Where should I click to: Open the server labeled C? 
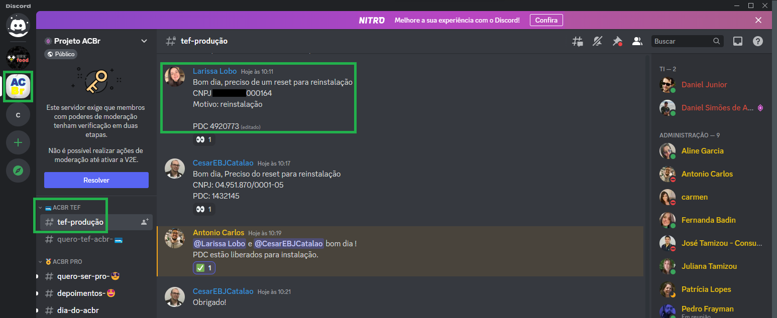click(18, 115)
